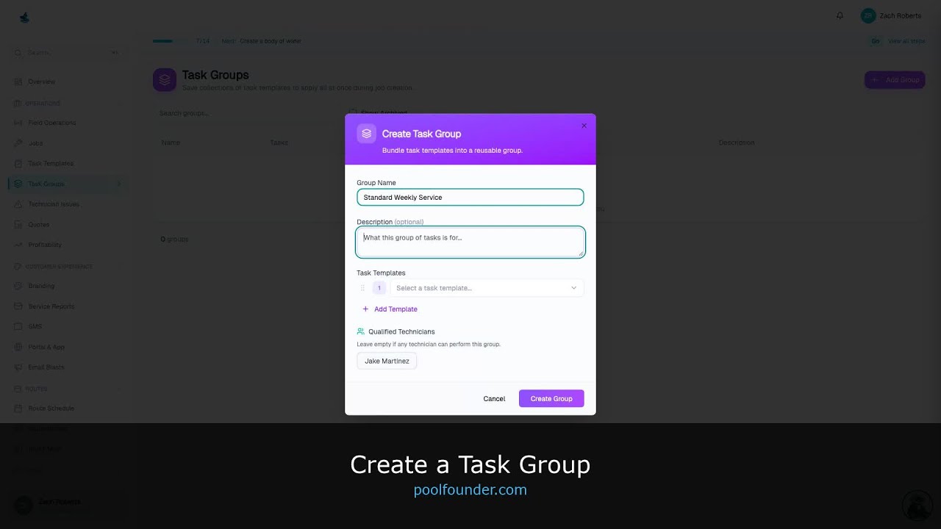This screenshot has height=529, width=941.
Task: Click the Service Reports envelope icon
Action: coord(18,306)
